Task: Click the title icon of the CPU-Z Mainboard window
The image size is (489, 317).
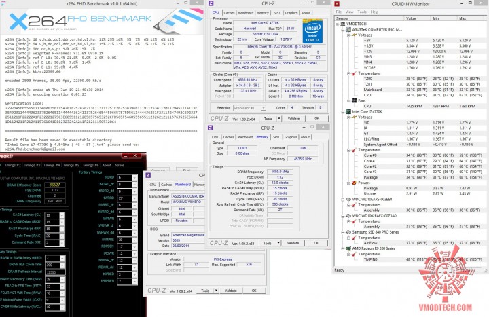Action: 148,175
